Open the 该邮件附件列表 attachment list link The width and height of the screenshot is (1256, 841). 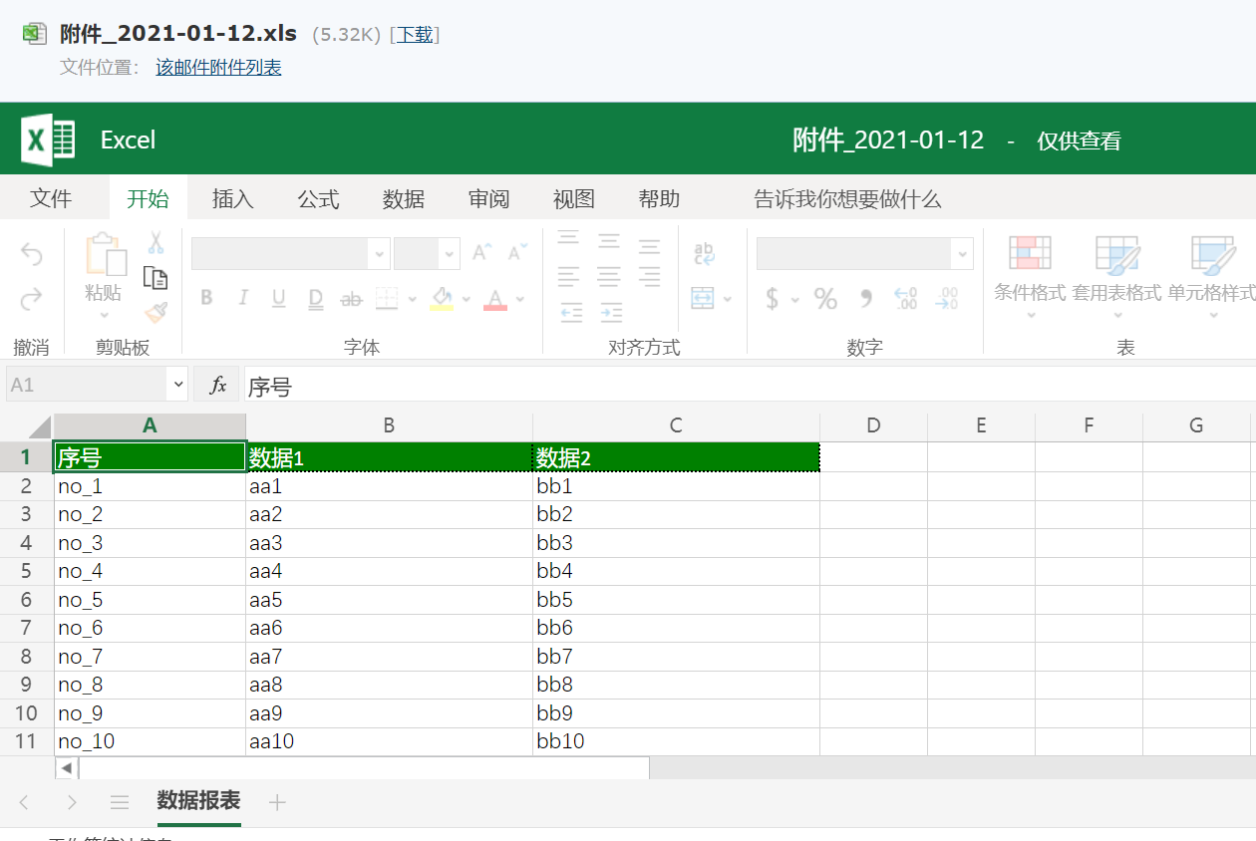click(217, 67)
